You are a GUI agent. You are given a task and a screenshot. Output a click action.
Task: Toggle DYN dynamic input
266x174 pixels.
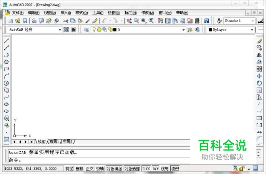tap(156, 169)
